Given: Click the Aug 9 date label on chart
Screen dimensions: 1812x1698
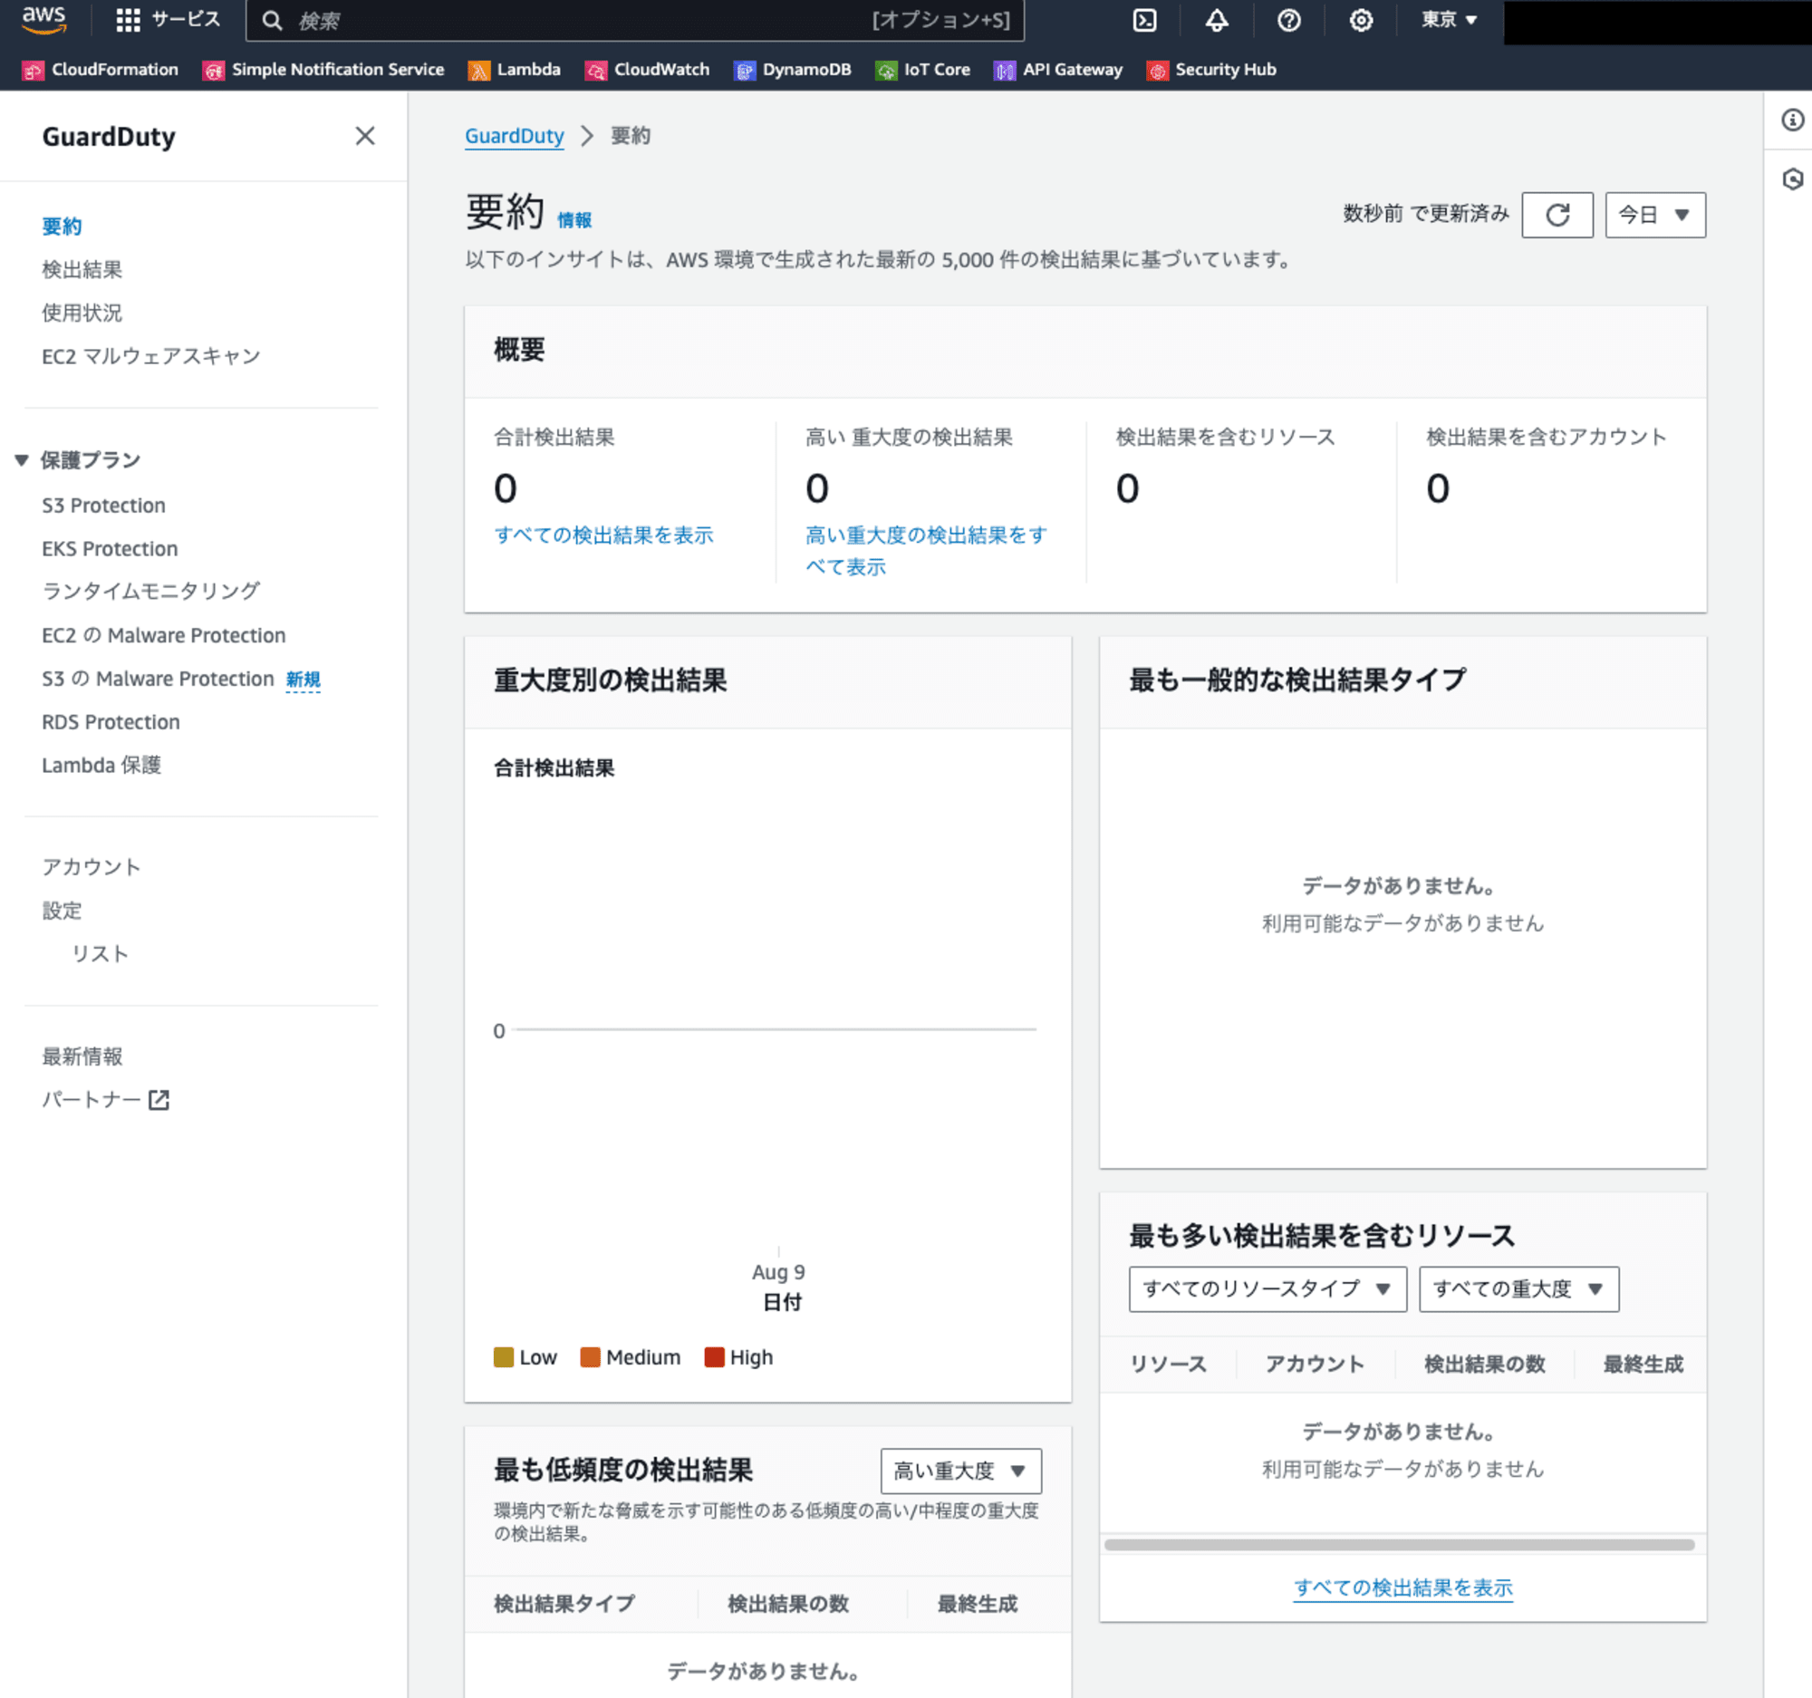Looking at the screenshot, I should (778, 1271).
